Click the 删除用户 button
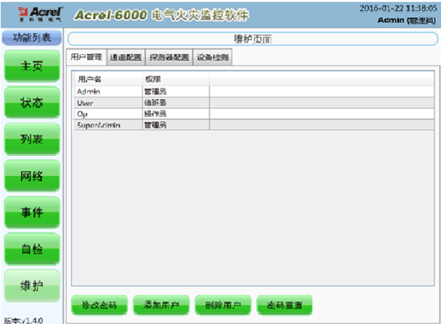 click(x=223, y=306)
